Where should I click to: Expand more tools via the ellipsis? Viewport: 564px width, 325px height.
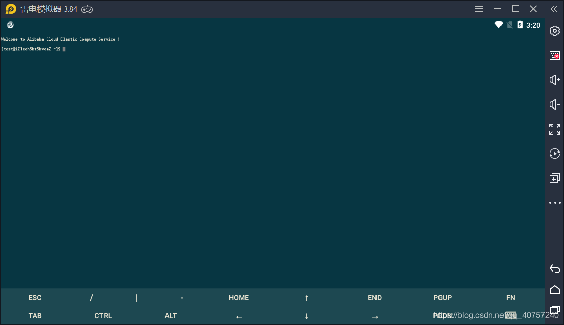555,203
